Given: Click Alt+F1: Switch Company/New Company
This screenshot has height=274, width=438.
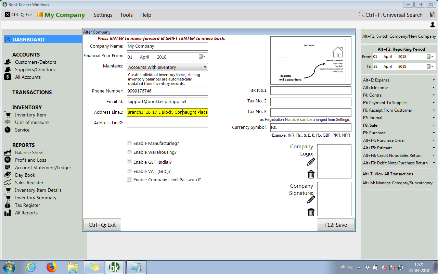Looking at the screenshot, I should [399, 36].
